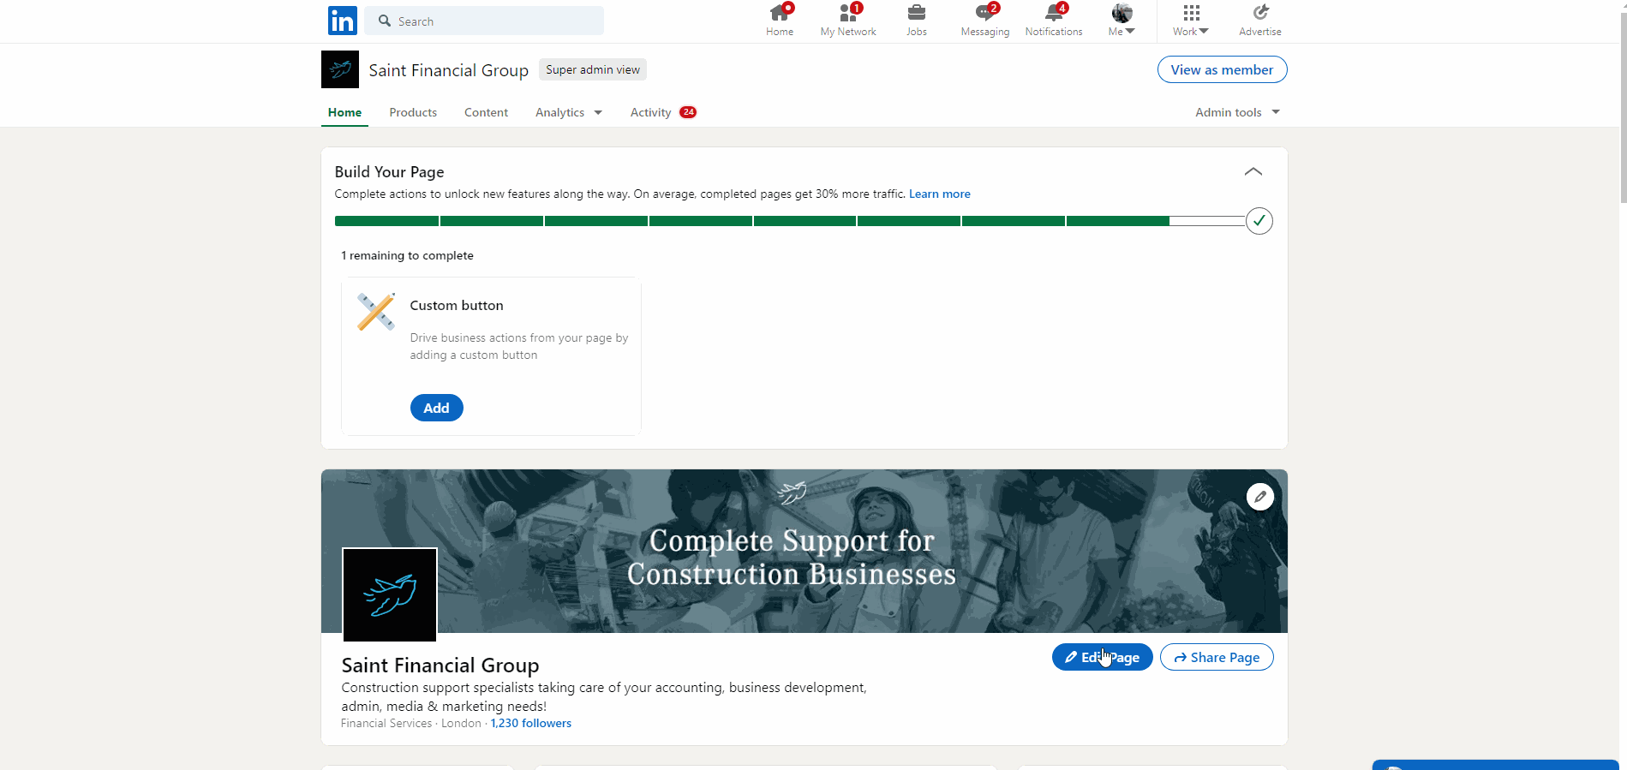The width and height of the screenshot is (1627, 770).
Task: Click the cover banner image
Action: 805,551
